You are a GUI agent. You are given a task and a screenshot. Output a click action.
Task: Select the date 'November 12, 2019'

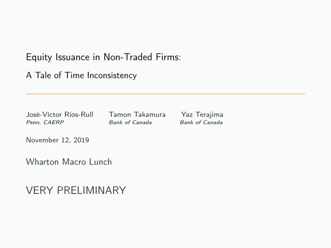[x=57, y=140]
